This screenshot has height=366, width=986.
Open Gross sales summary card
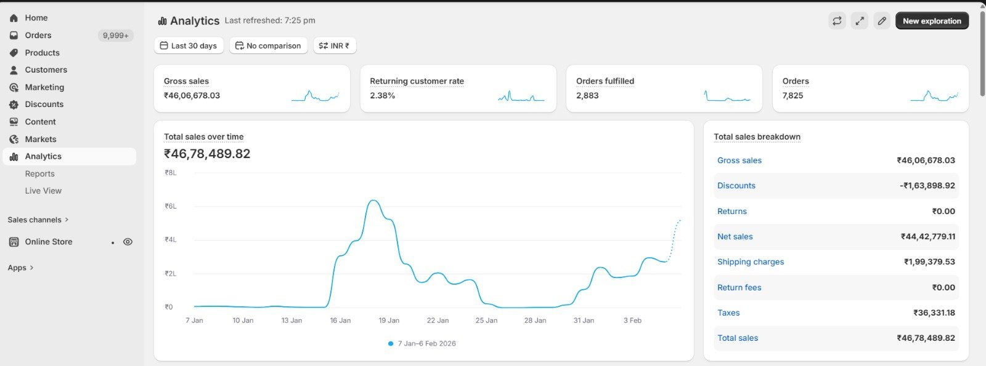click(x=252, y=89)
